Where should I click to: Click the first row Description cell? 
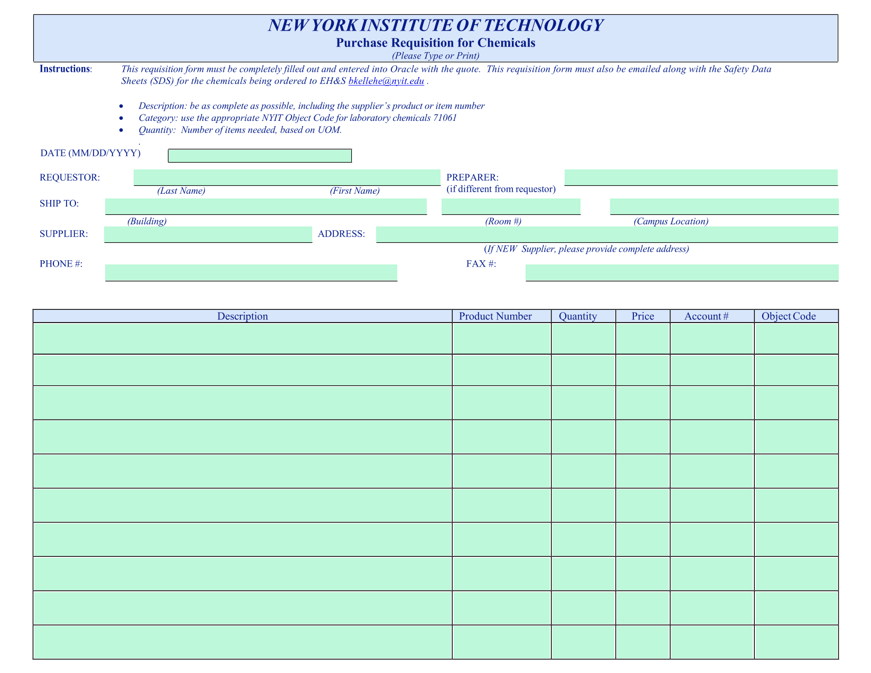click(242, 338)
